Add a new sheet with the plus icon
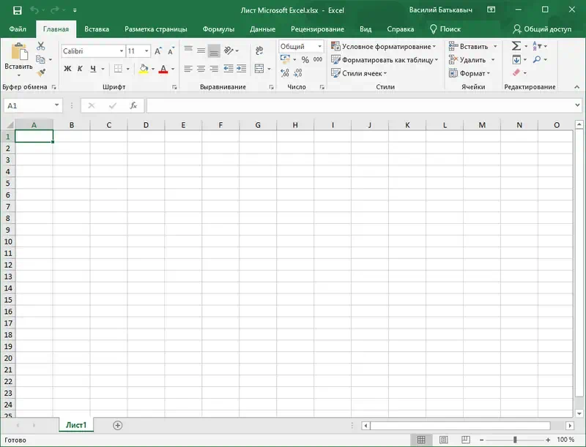 pos(118,425)
